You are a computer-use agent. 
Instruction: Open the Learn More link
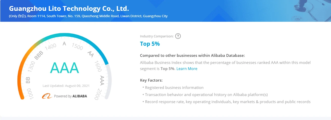point(187,69)
